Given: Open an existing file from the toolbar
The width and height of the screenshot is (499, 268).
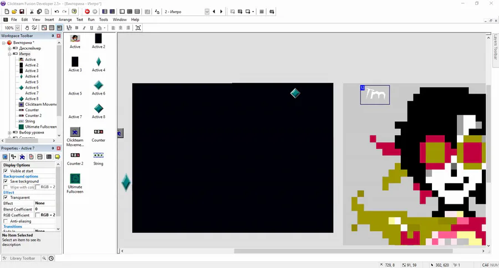Looking at the screenshot, I should click(14, 12).
